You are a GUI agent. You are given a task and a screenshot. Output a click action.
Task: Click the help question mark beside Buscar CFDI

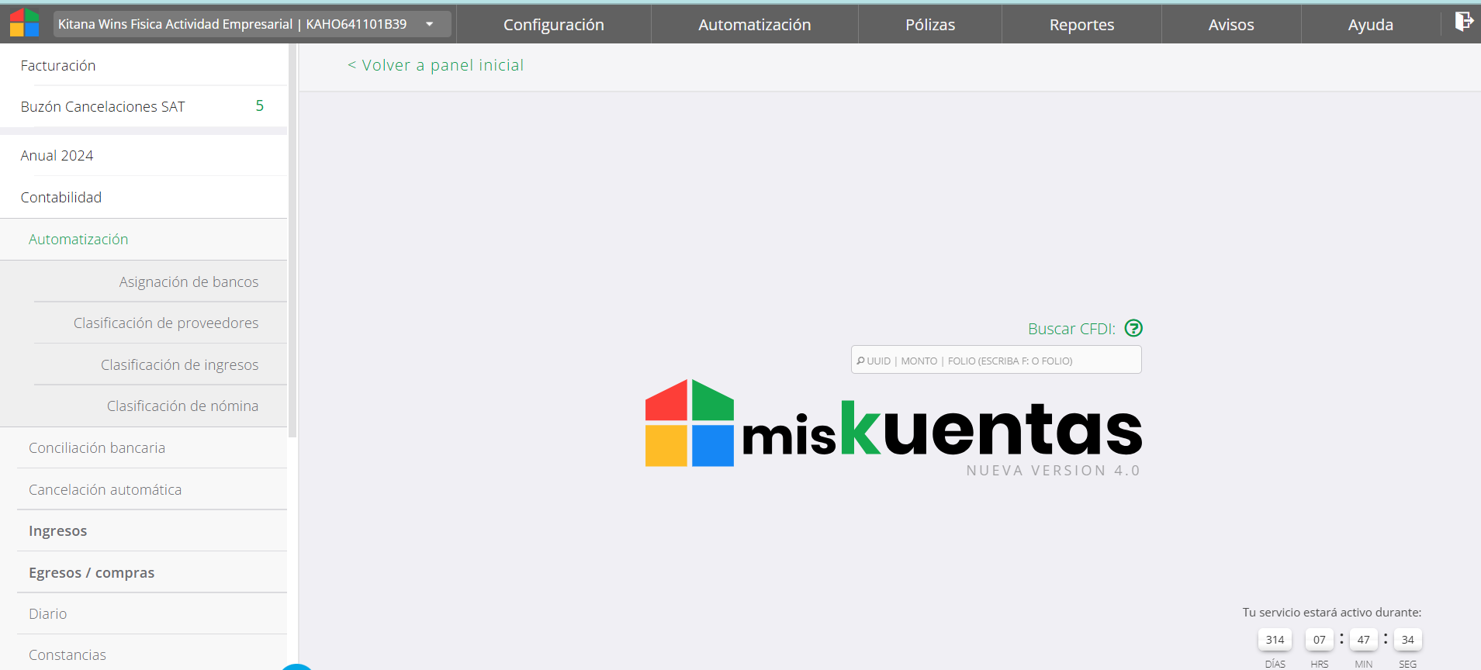pyautogui.click(x=1133, y=329)
